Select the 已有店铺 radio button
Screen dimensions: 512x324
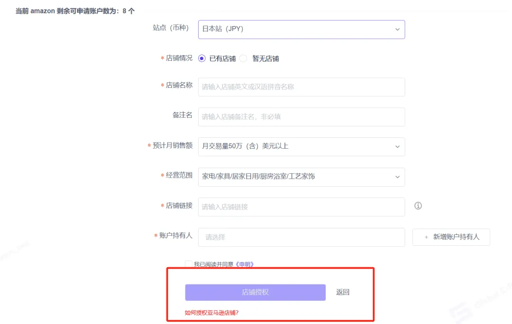pyautogui.click(x=202, y=58)
